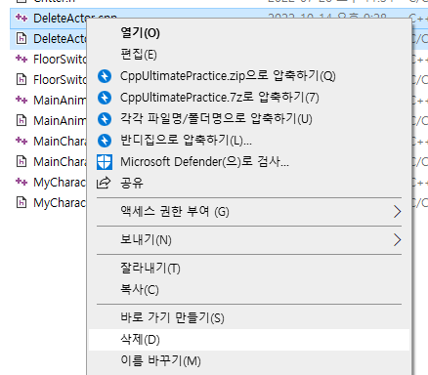Select the MainAnim cpp file name
Image resolution: width=428 pixels, height=375 pixels.
point(60,101)
